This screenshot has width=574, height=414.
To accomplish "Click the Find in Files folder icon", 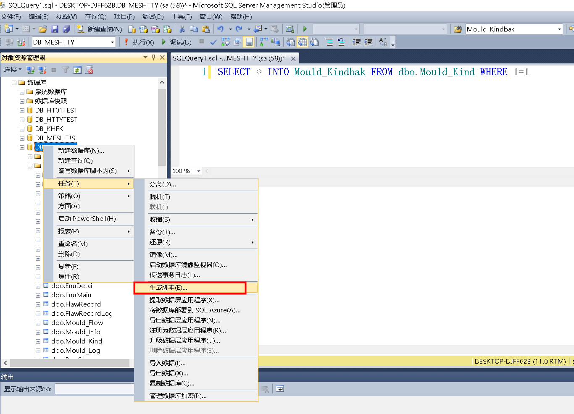I will (458, 29).
